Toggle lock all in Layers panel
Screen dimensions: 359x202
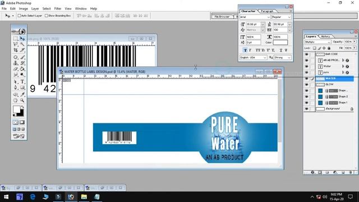point(329,48)
